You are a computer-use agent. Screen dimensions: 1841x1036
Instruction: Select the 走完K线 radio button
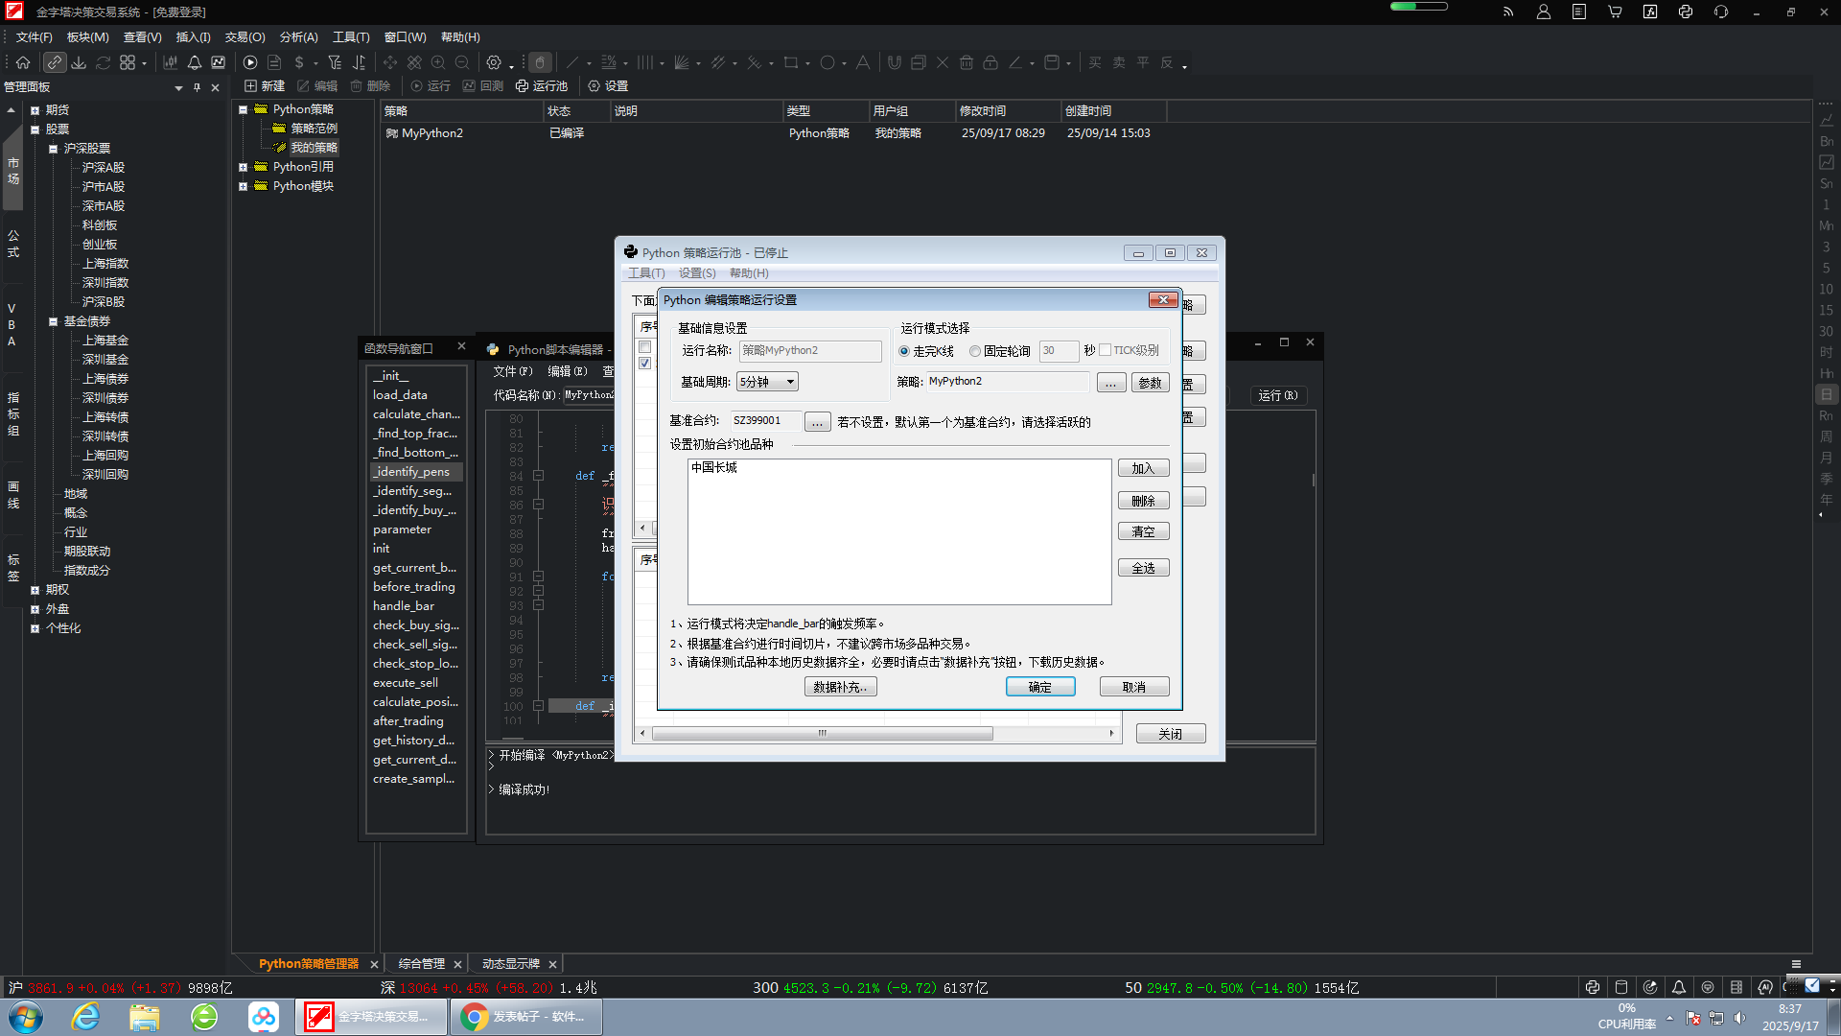[x=904, y=351]
